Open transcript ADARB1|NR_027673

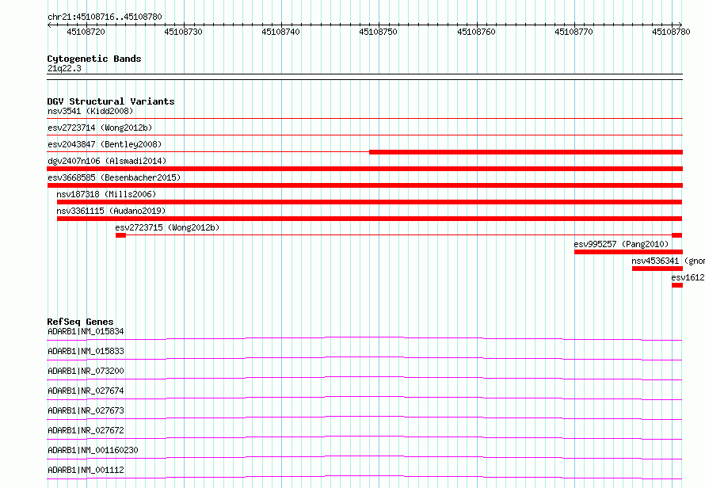click(x=86, y=410)
